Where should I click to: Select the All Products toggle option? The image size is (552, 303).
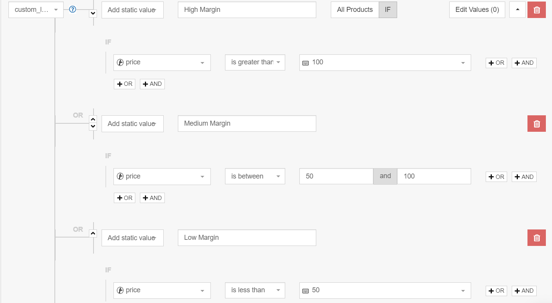point(355,10)
